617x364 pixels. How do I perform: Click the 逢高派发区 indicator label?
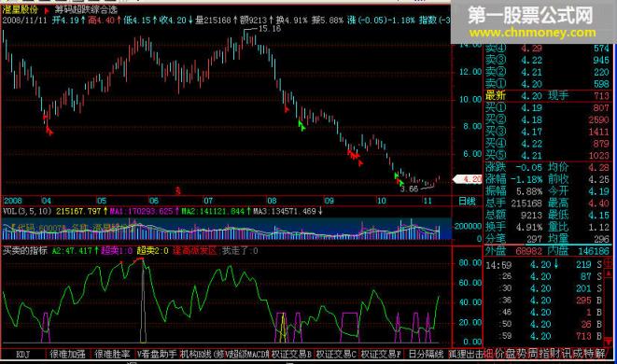[x=194, y=250]
